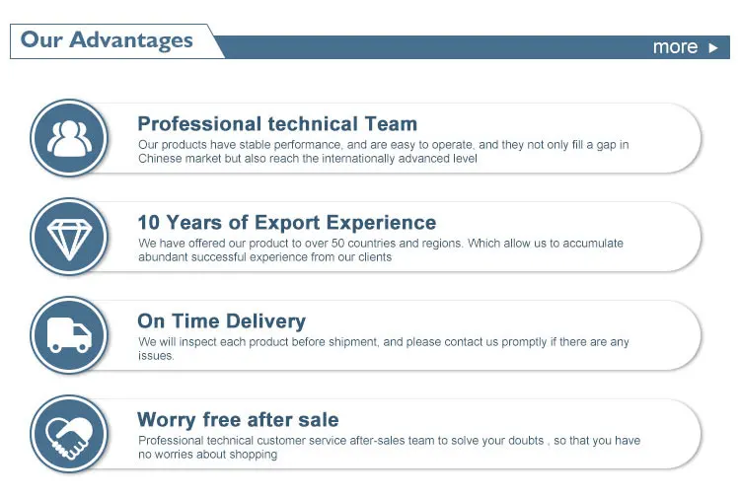740x498 pixels.
Task: Click 'Our products have stable performance' text line
Action: point(383,145)
